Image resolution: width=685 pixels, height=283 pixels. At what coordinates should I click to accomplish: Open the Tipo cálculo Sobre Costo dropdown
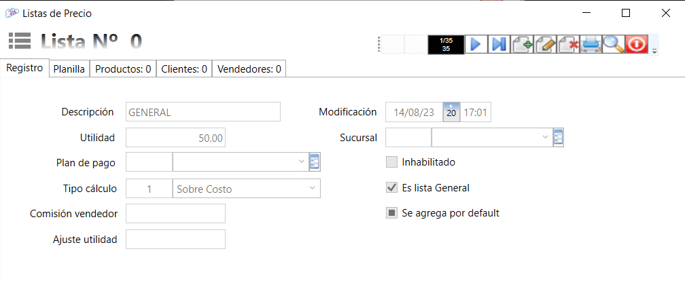click(312, 188)
